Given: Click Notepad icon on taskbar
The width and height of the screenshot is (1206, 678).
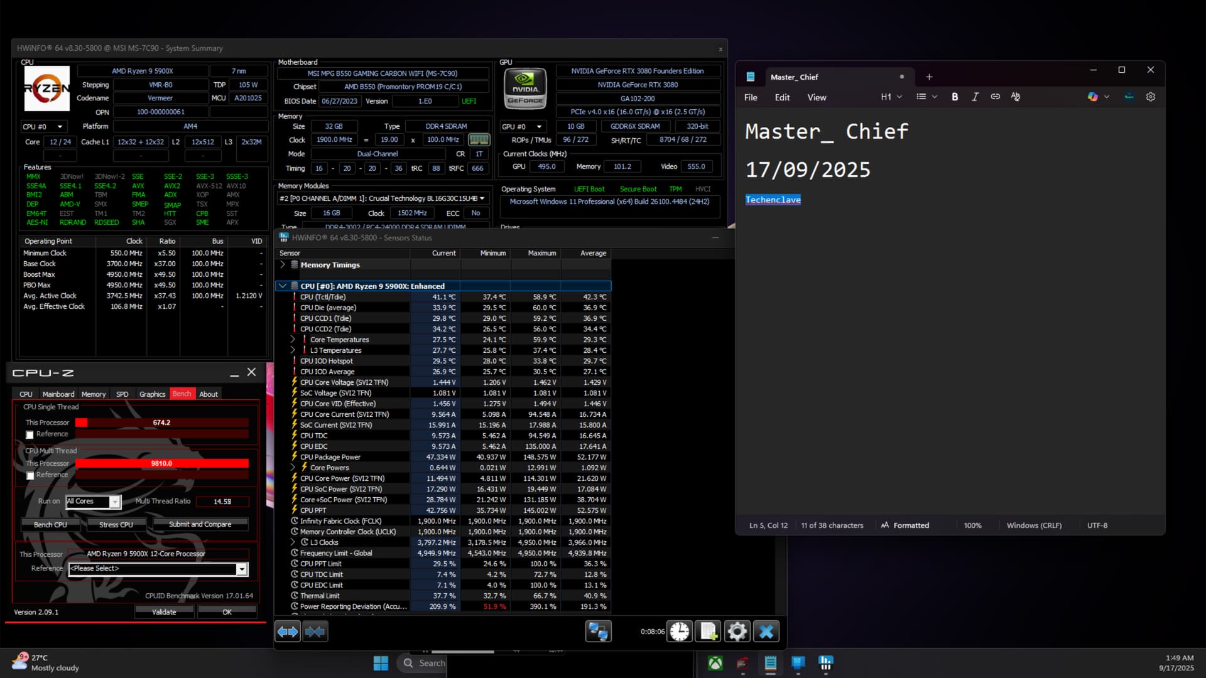Looking at the screenshot, I should pyautogui.click(x=771, y=663).
